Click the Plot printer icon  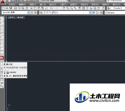tap(15, 8)
